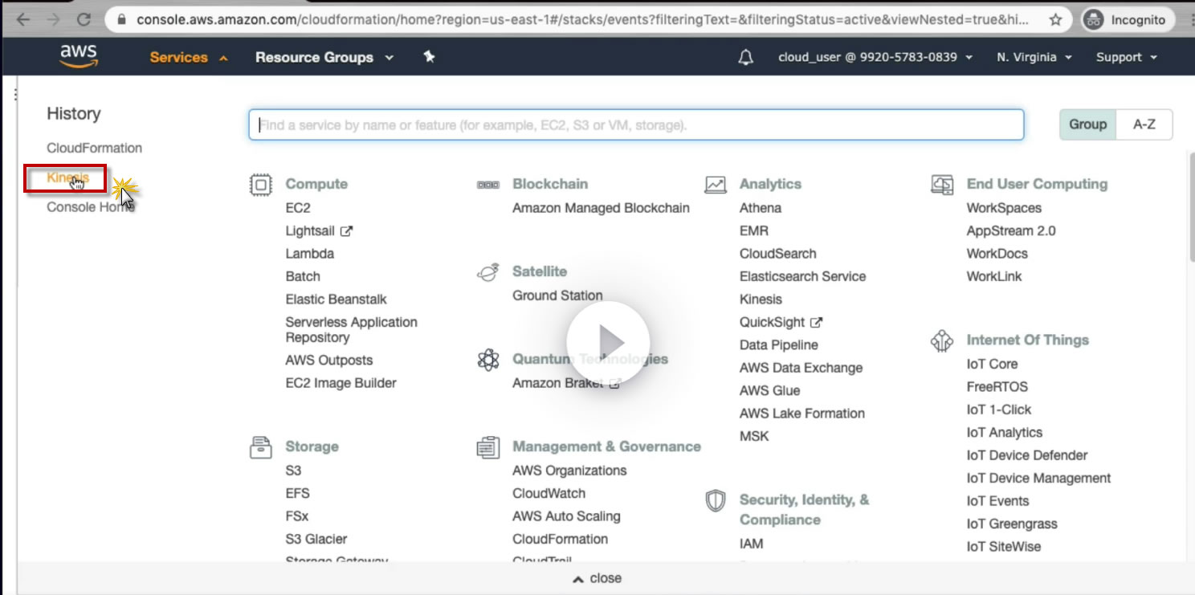Open the Support menu
Screen dimensions: 1195x595
pos(1126,57)
